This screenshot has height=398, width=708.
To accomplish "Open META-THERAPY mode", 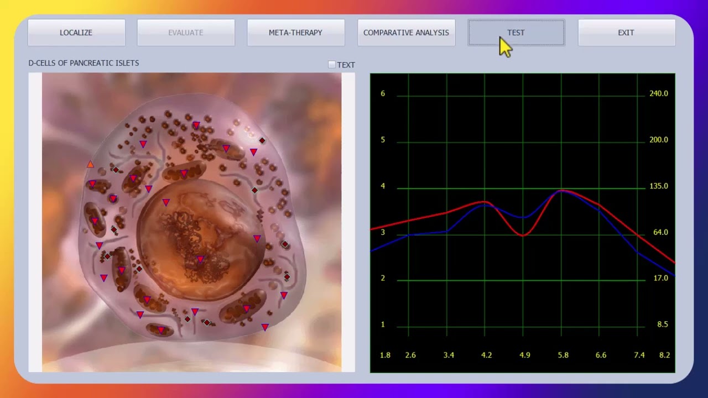I will pyautogui.click(x=295, y=33).
